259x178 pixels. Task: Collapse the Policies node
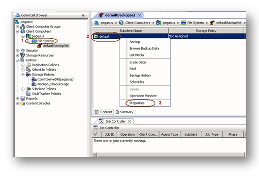(x=17, y=60)
